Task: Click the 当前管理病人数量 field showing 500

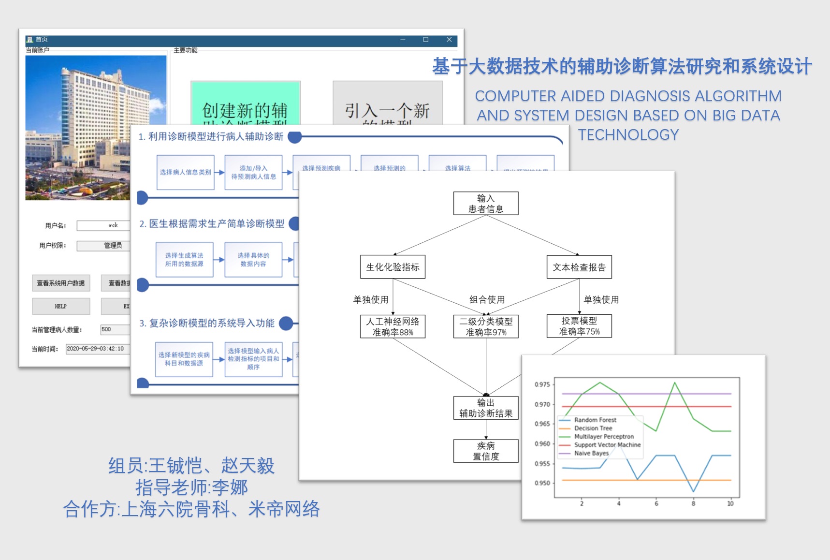Action: coord(115,330)
